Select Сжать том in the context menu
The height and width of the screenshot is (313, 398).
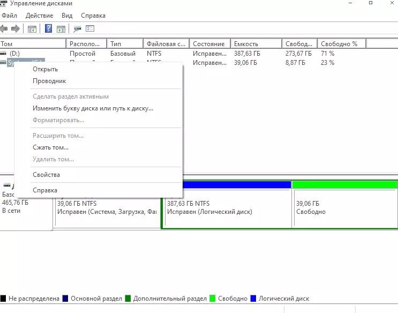(x=50, y=147)
